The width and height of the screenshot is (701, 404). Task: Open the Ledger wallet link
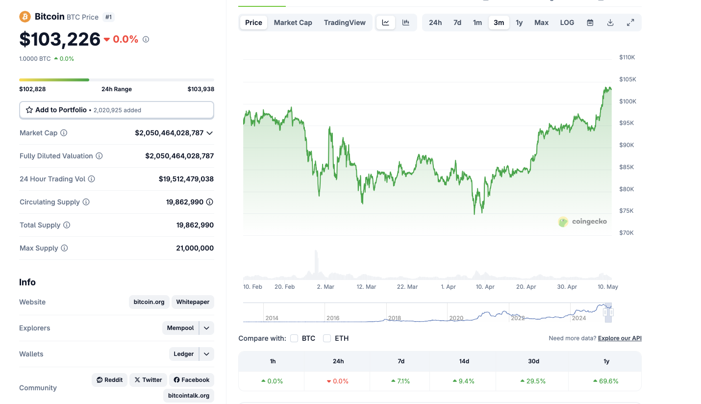(184, 354)
